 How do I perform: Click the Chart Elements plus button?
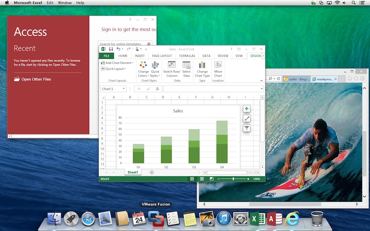[x=247, y=109]
